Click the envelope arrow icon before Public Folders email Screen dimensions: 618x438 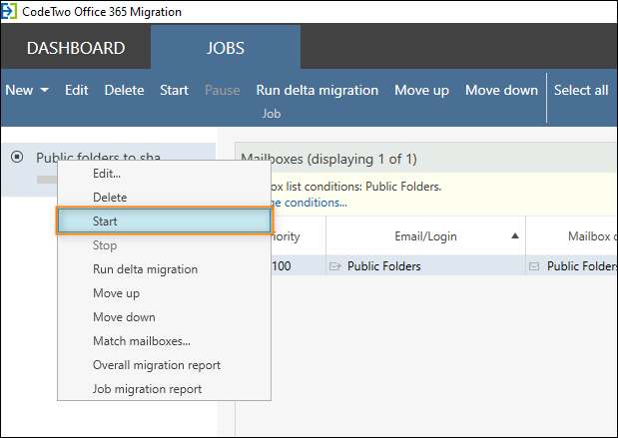(x=335, y=266)
